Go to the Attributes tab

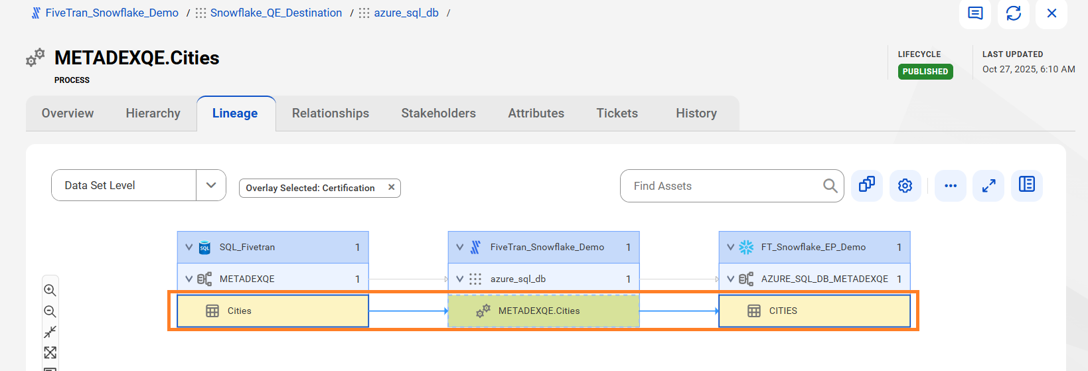click(536, 113)
